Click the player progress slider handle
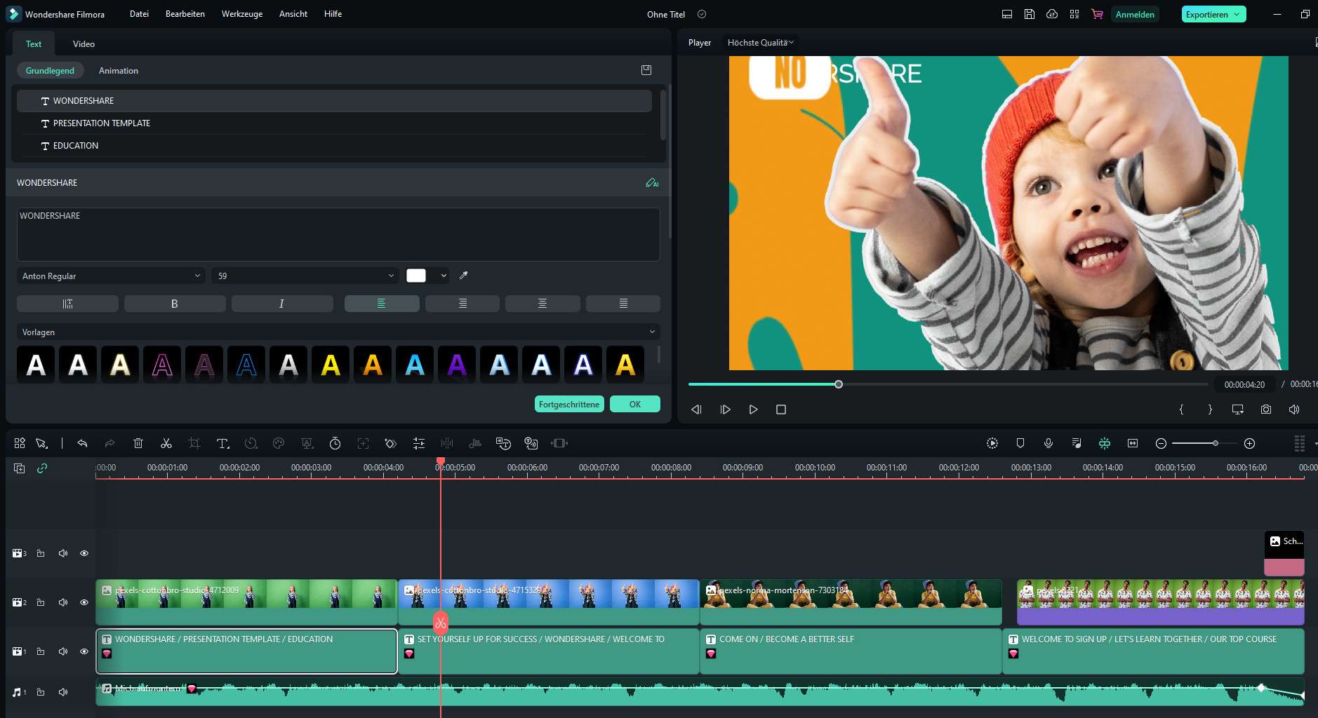This screenshot has height=718, width=1318. [x=839, y=384]
